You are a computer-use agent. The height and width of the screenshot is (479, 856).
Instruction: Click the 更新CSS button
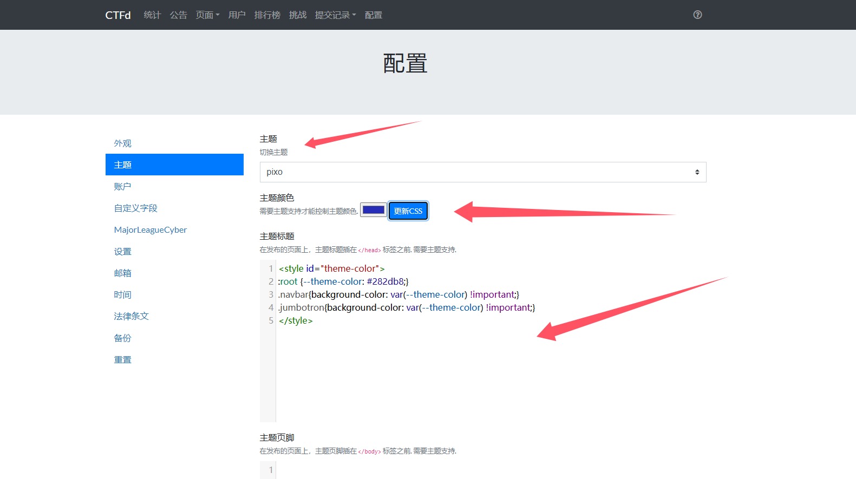pos(408,211)
